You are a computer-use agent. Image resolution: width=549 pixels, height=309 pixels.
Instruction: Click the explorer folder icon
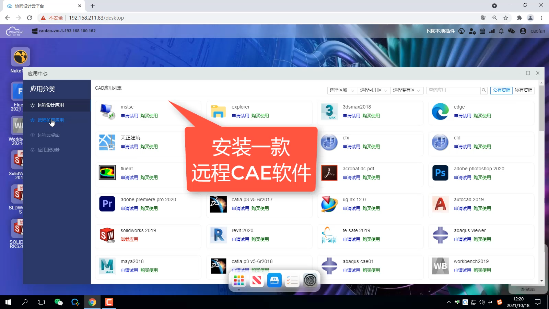point(218,112)
